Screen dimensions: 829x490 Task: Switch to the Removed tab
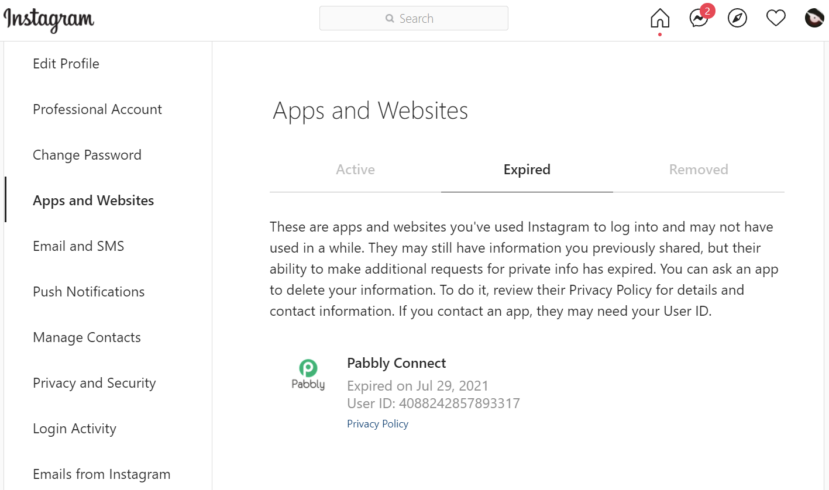coord(699,170)
